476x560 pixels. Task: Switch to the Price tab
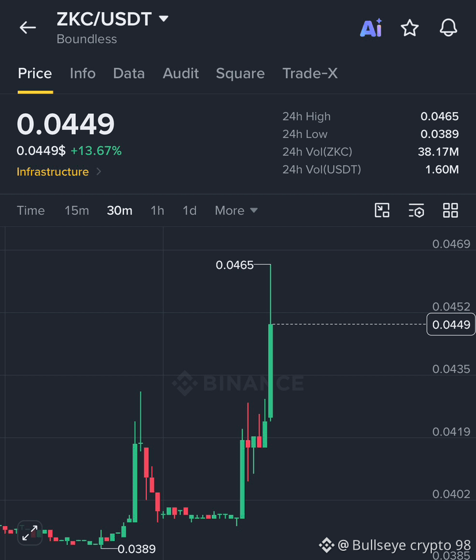(x=35, y=74)
